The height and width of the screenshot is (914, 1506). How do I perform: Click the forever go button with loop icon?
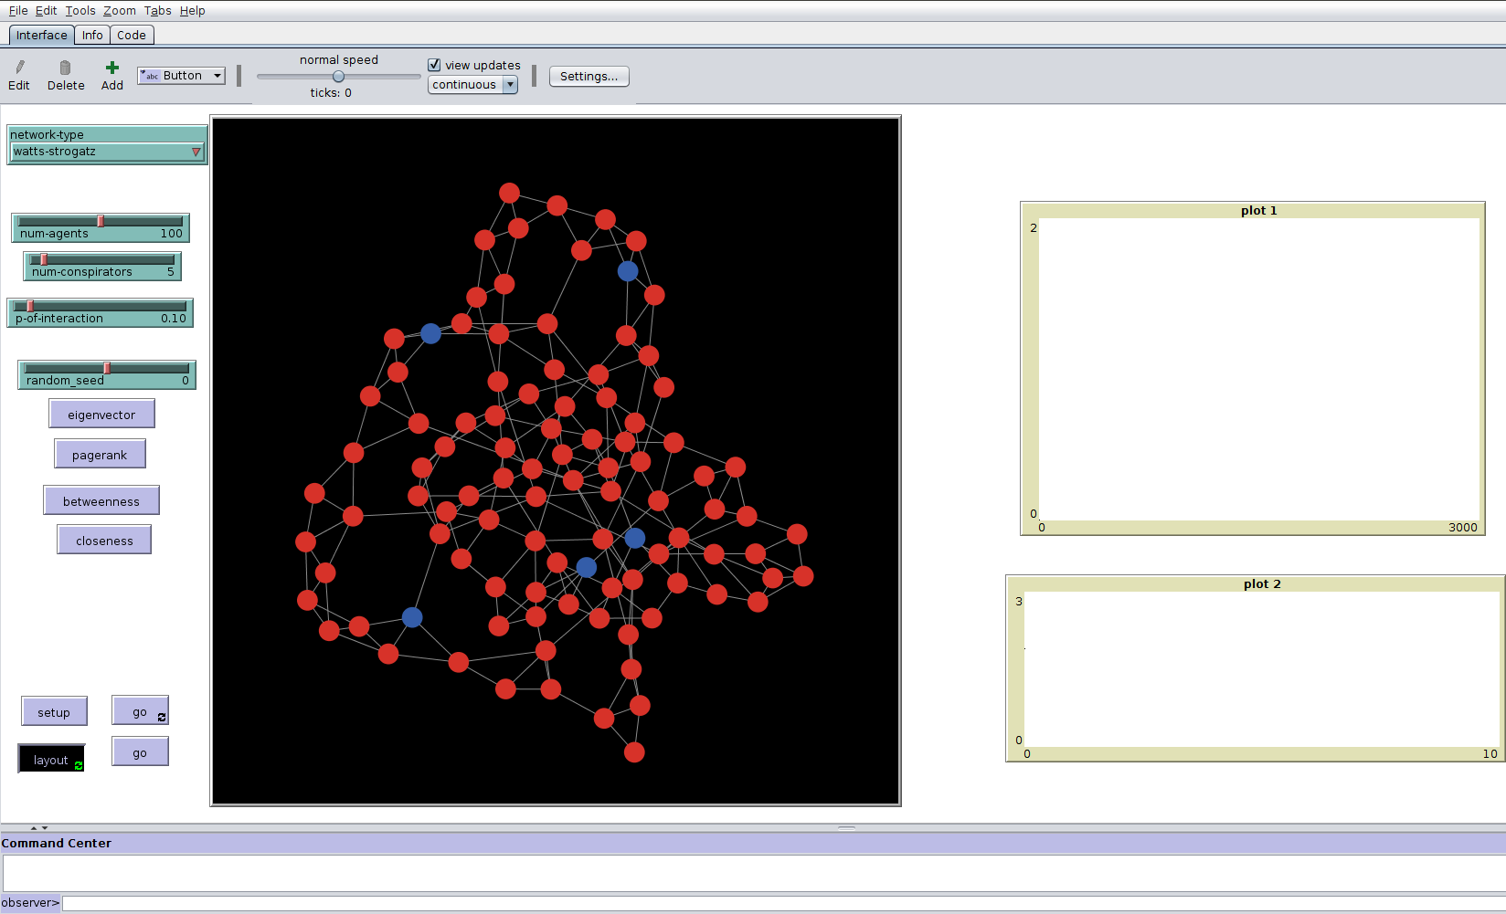point(140,711)
